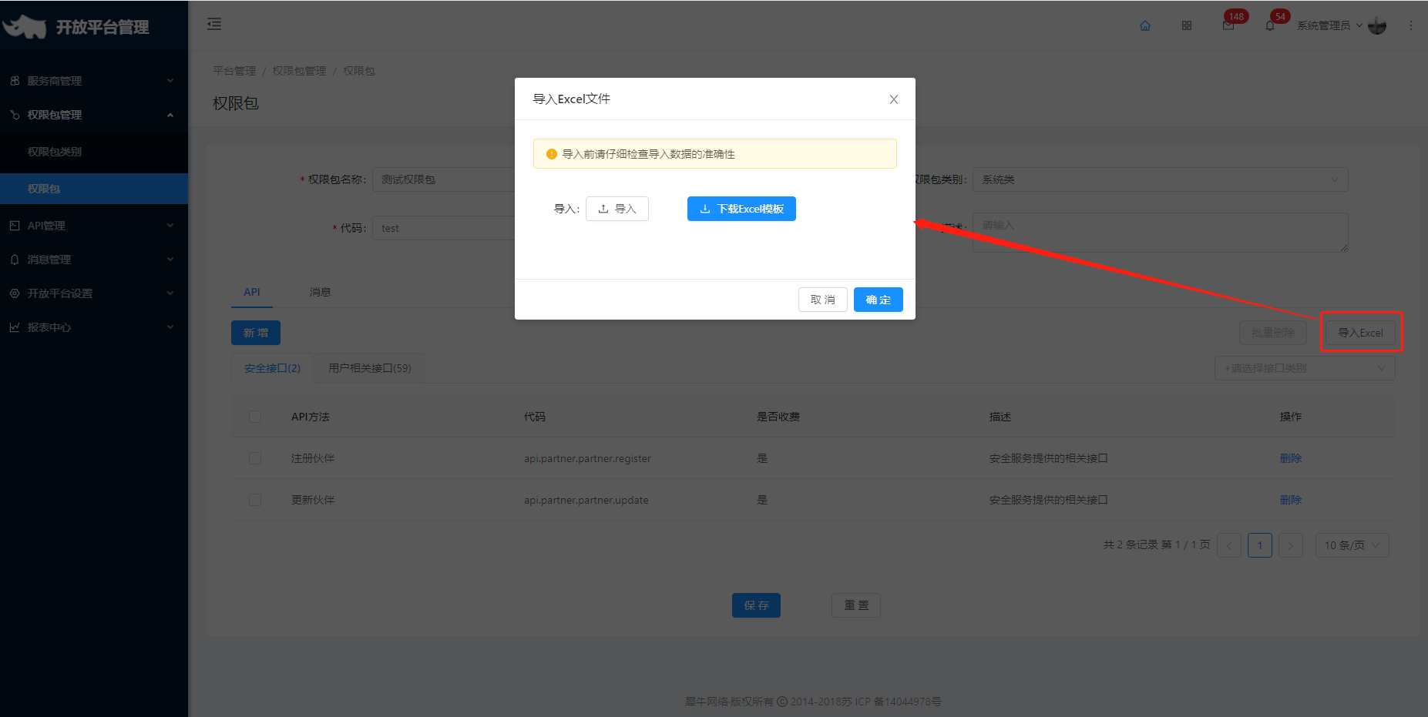
Task: Expand 消息管理 sidebar menu
Action: (94, 260)
